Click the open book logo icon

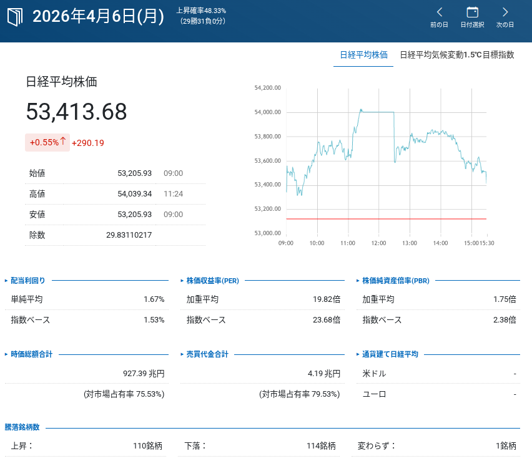14,17
